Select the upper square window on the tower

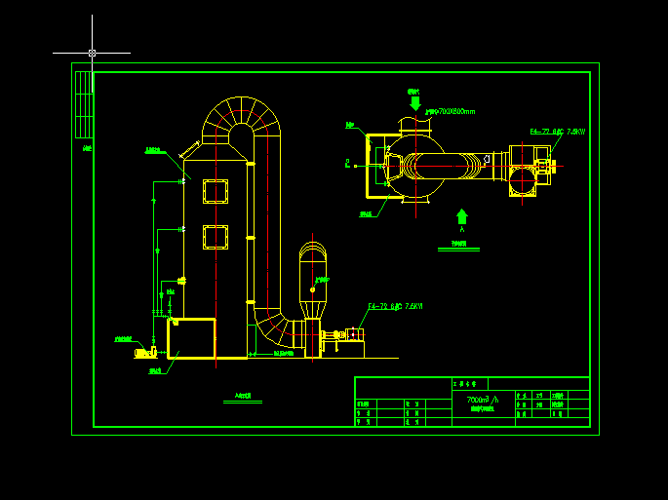pyautogui.click(x=216, y=191)
